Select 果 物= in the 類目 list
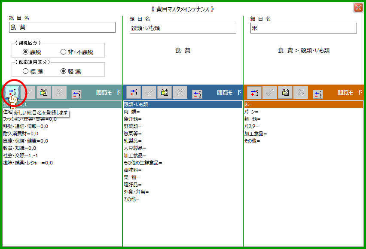 183,177
